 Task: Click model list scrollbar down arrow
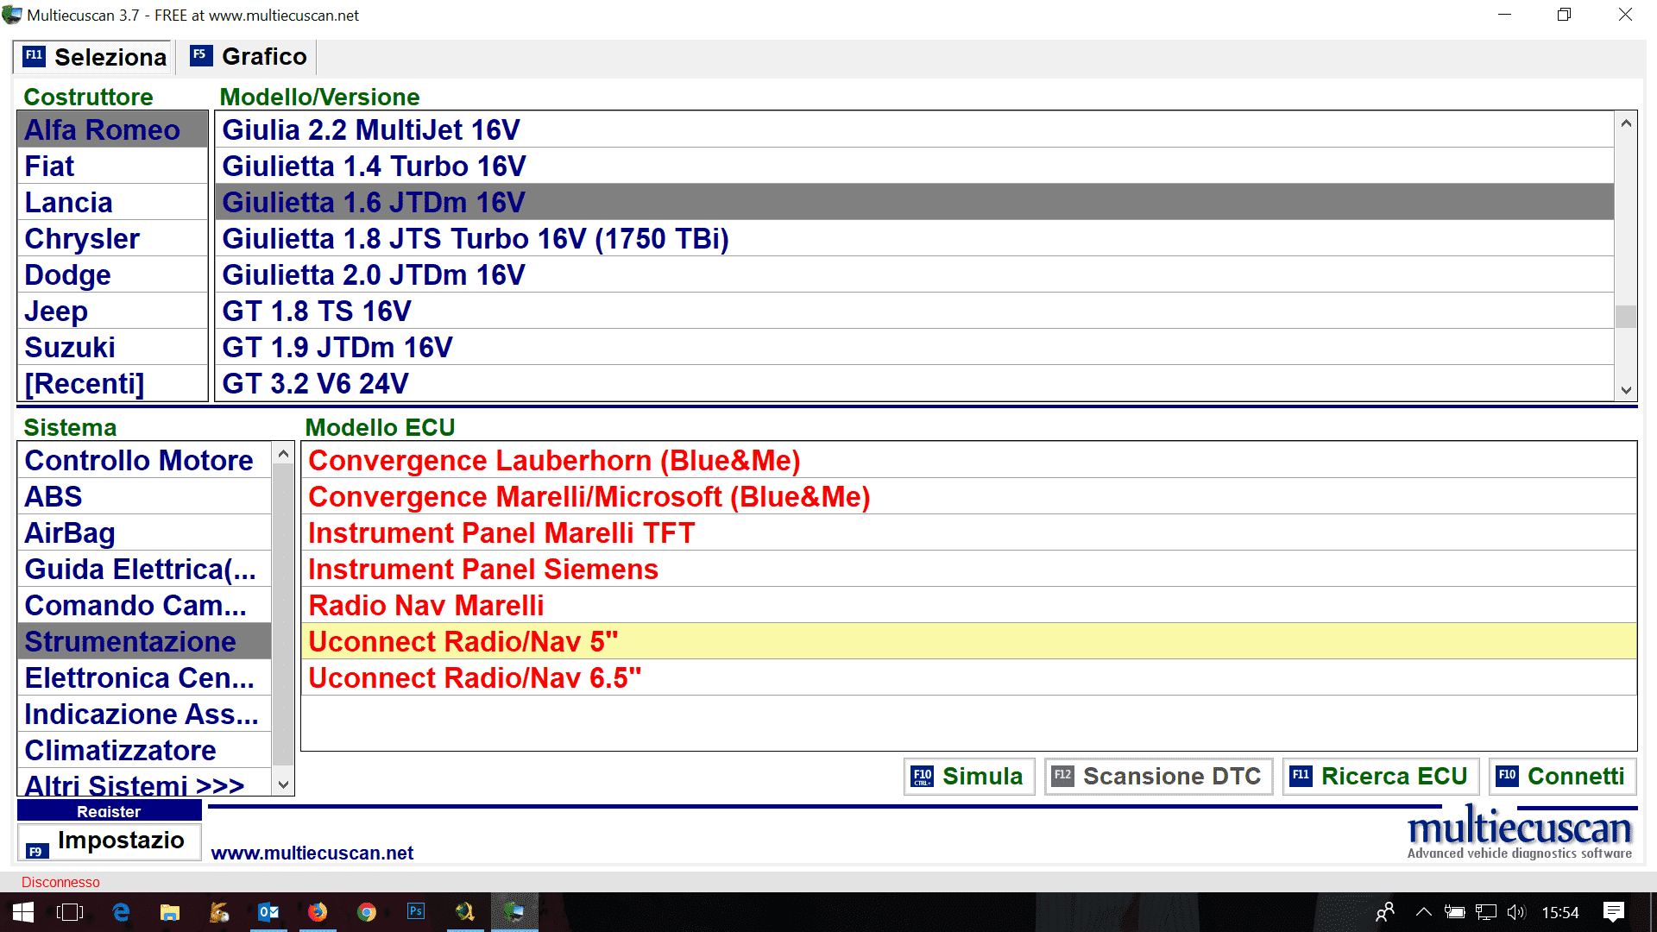click(x=1626, y=390)
